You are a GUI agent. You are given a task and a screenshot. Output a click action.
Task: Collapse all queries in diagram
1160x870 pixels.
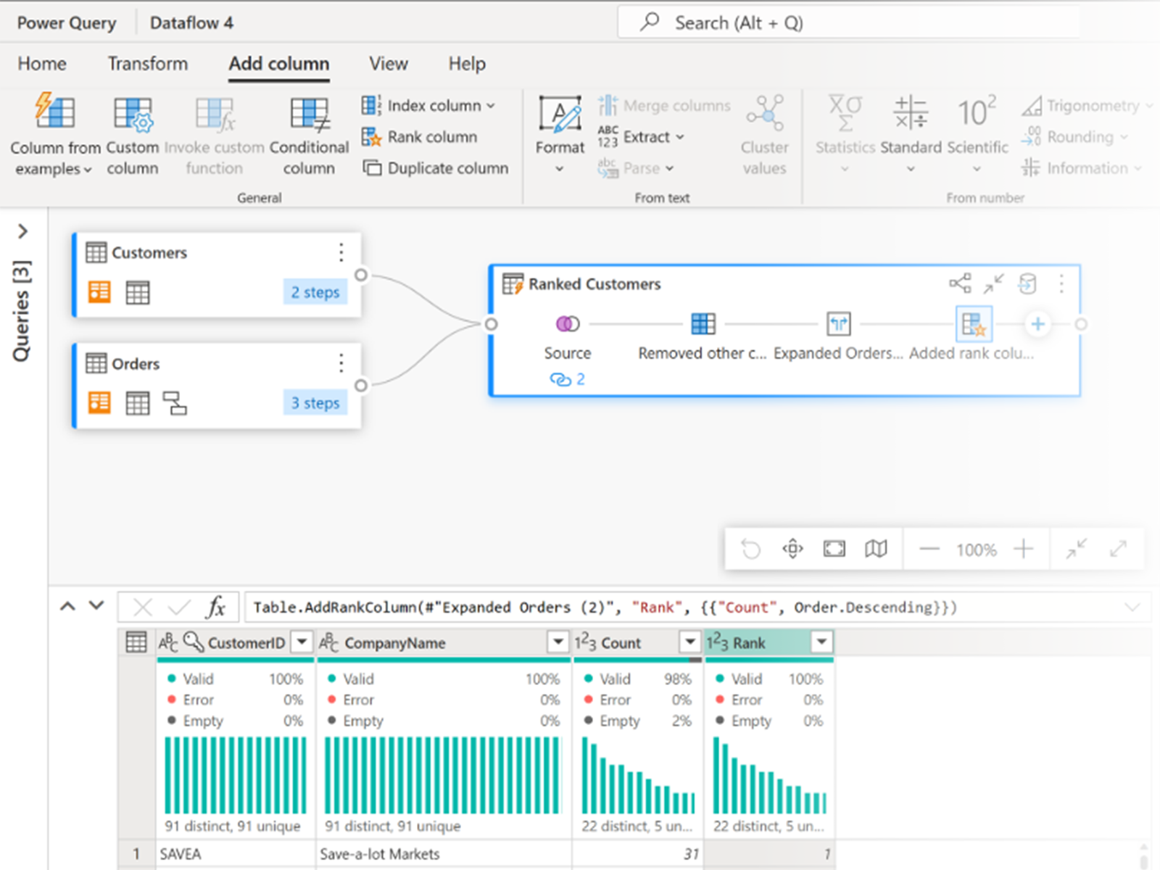click(1077, 549)
